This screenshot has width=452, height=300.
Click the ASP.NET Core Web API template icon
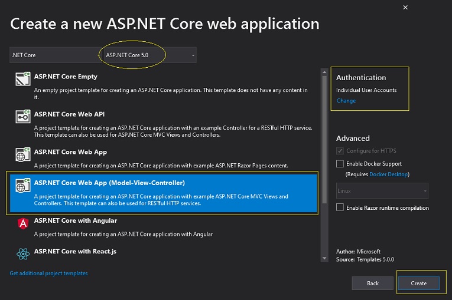pyautogui.click(x=23, y=117)
